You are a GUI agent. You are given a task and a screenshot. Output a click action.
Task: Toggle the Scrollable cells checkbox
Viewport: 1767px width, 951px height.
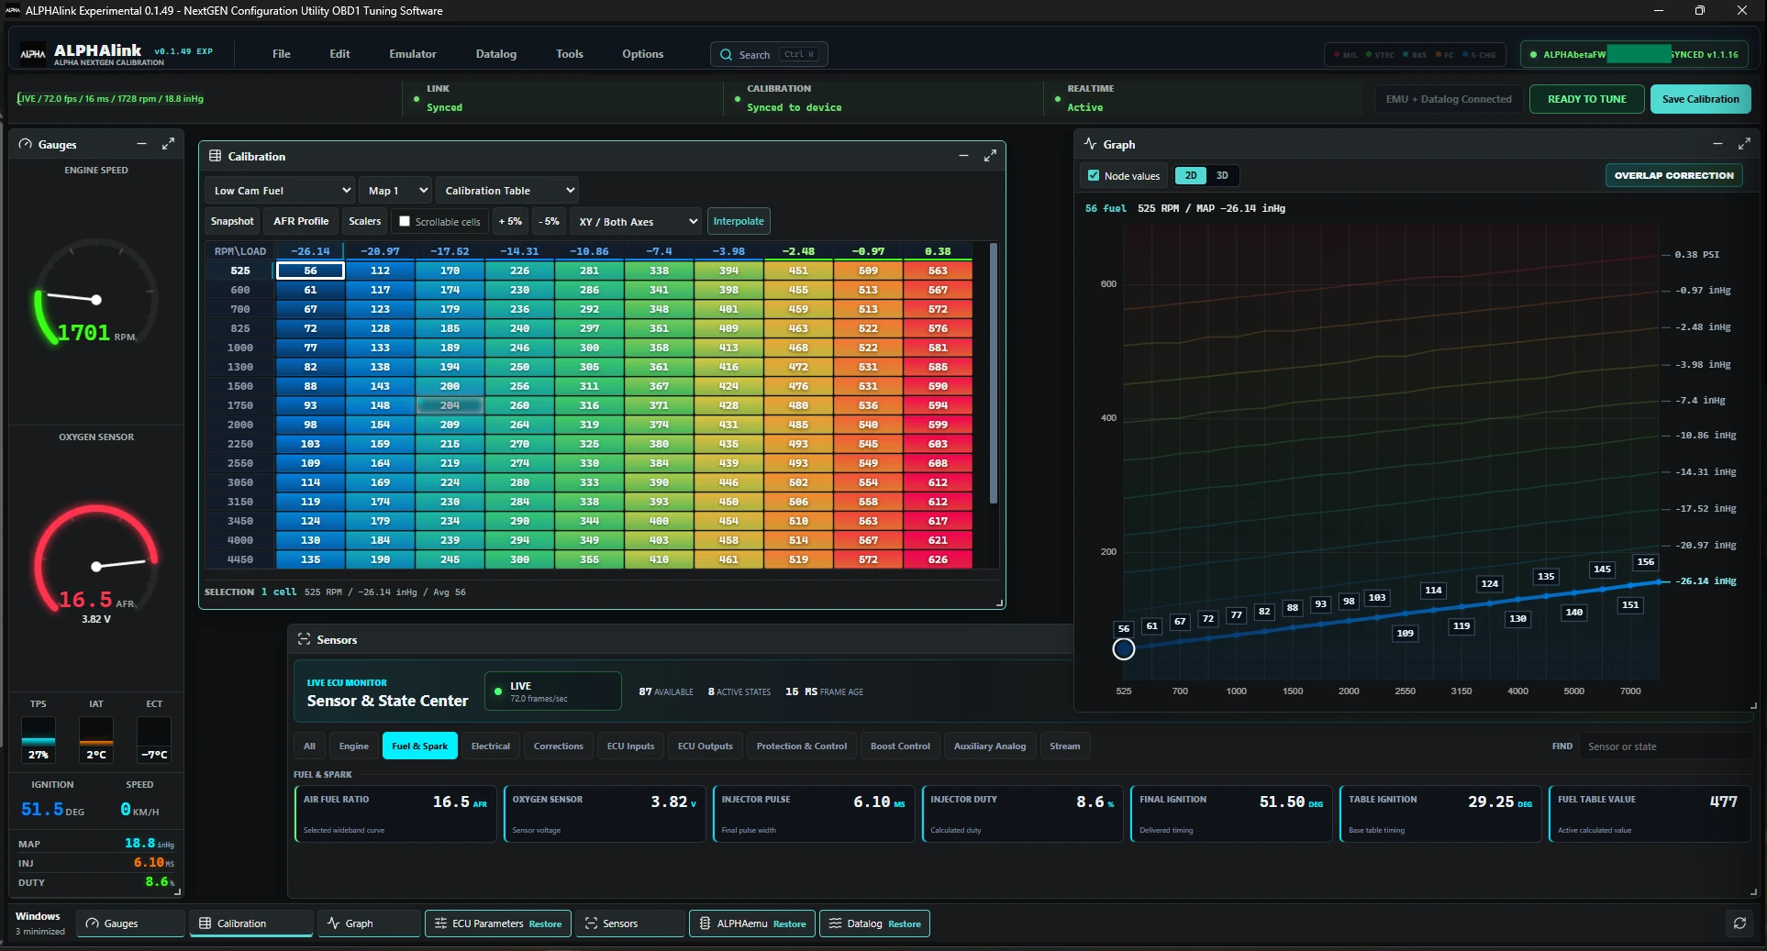pos(405,221)
